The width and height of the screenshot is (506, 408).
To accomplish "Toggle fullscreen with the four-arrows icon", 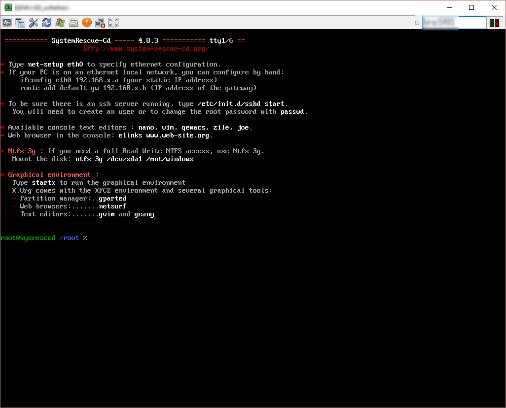I will [x=113, y=22].
